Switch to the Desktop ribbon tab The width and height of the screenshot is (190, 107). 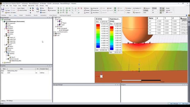click(x=4, y=15)
